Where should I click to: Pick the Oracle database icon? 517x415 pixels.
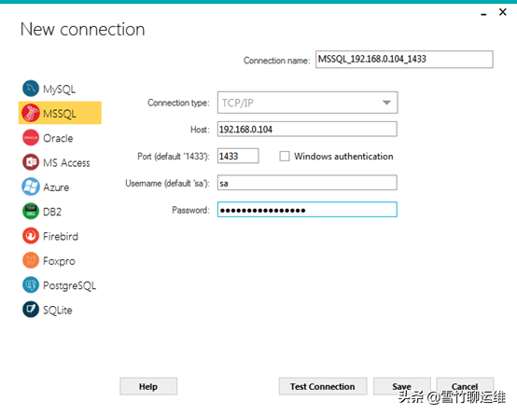tap(31, 137)
